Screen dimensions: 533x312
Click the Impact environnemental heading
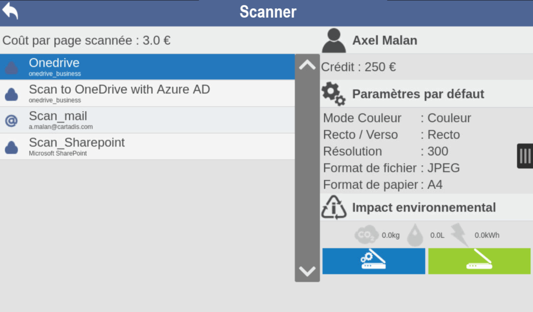click(x=424, y=207)
